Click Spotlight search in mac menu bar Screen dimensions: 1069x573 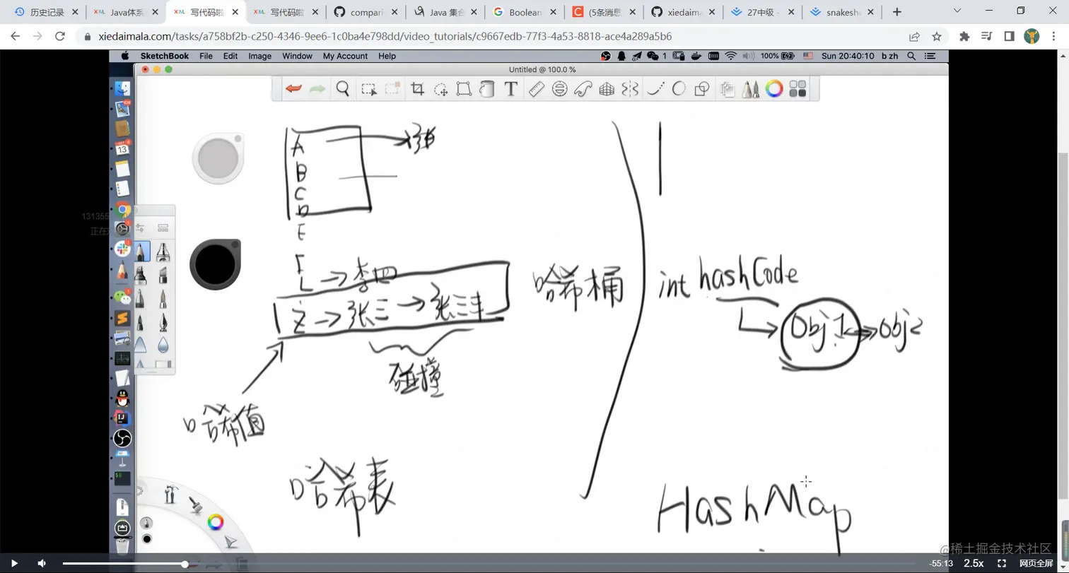point(911,56)
